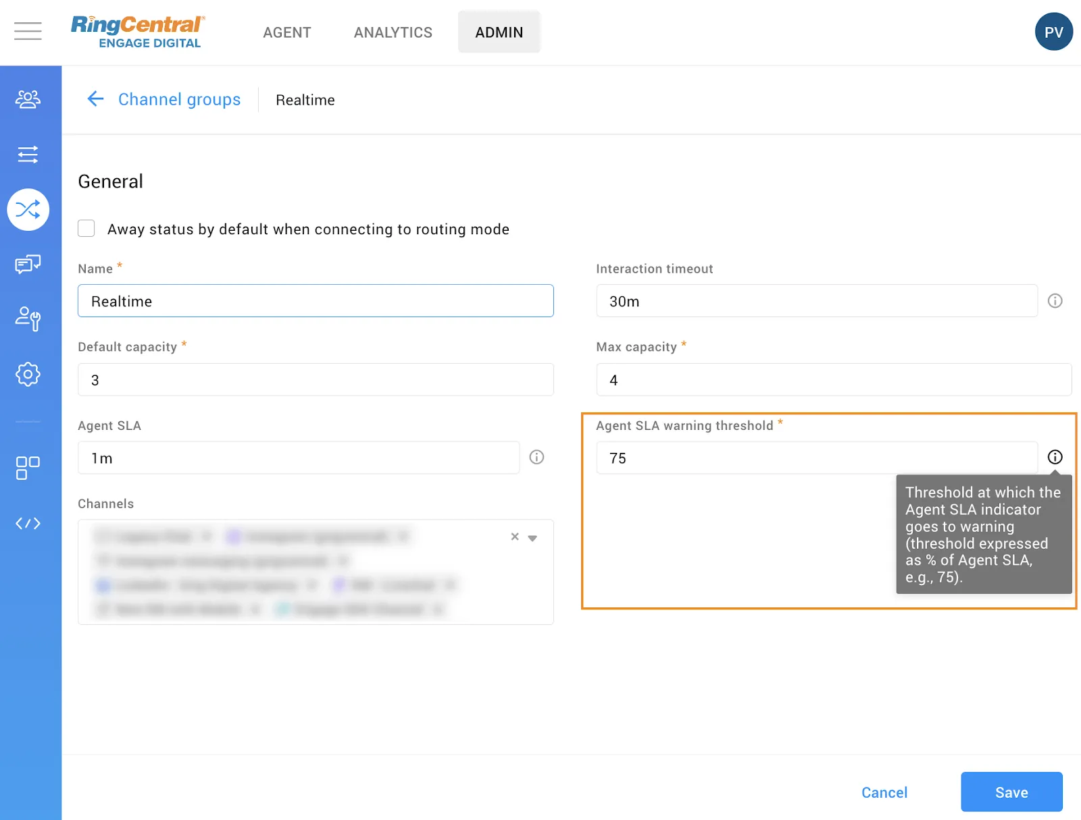Image resolution: width=1081 pixels, height=820 pixels.
Task: Switch to the AGENT tab
Action: 287,32
